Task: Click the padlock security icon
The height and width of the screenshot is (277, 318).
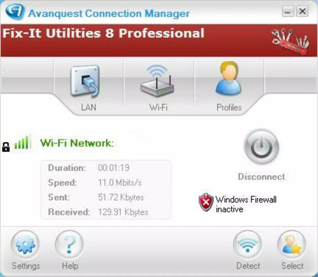Action: click(x=6, y=147)
